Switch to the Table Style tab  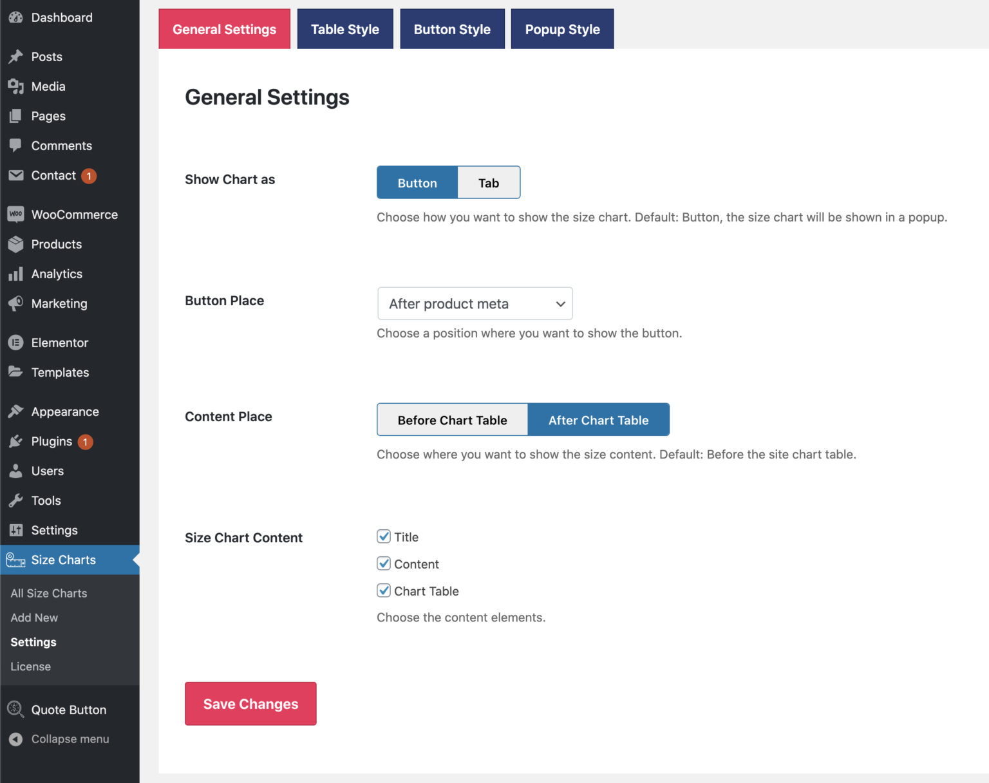(345, 29)
